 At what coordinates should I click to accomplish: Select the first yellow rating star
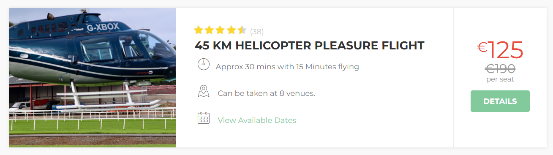pyautogui.click(x=199, y=30)
